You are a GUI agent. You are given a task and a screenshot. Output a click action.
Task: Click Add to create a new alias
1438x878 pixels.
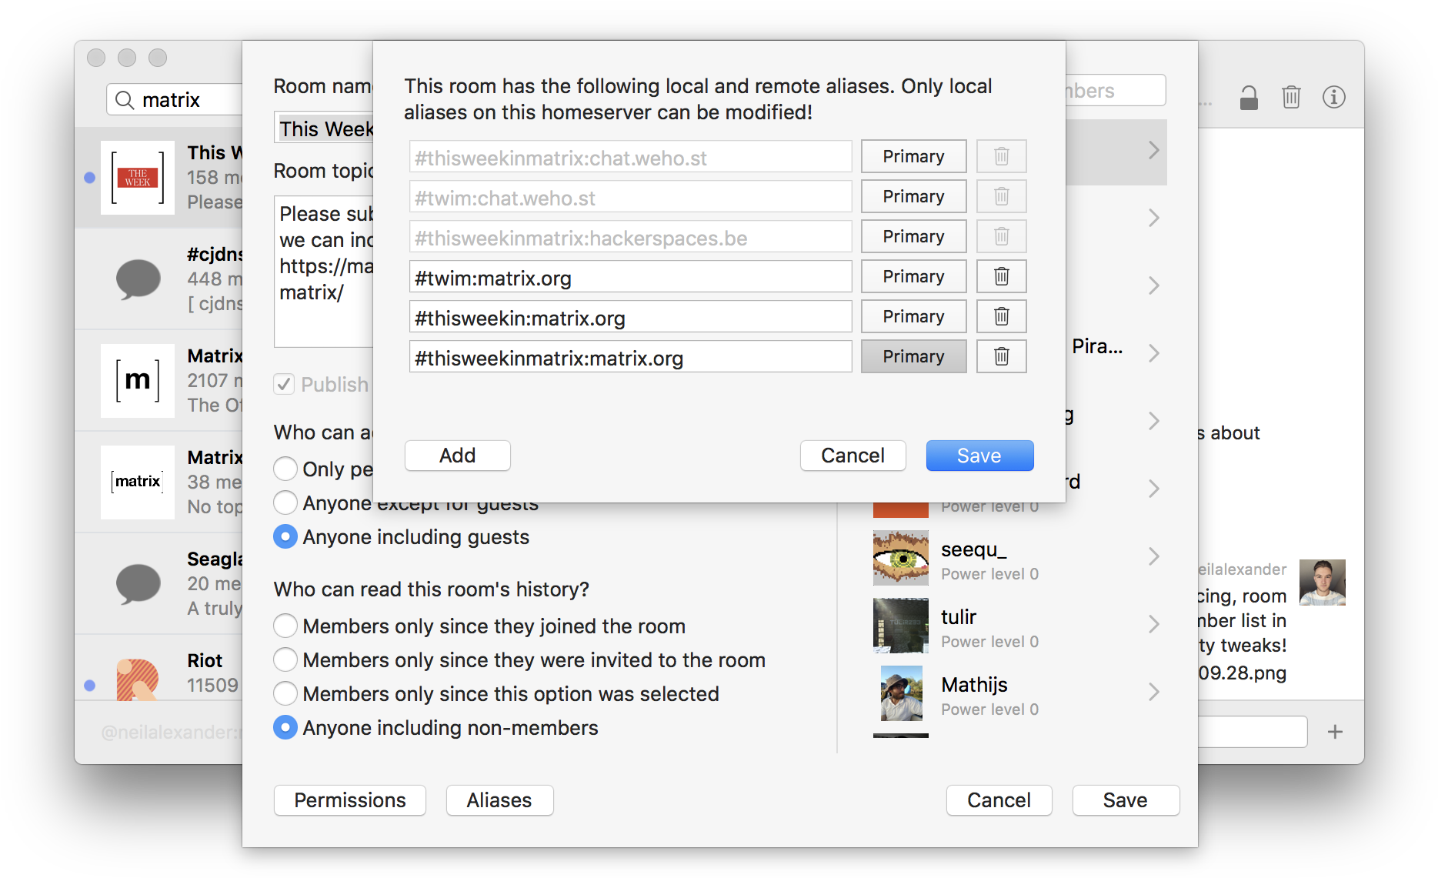(456, 455)
